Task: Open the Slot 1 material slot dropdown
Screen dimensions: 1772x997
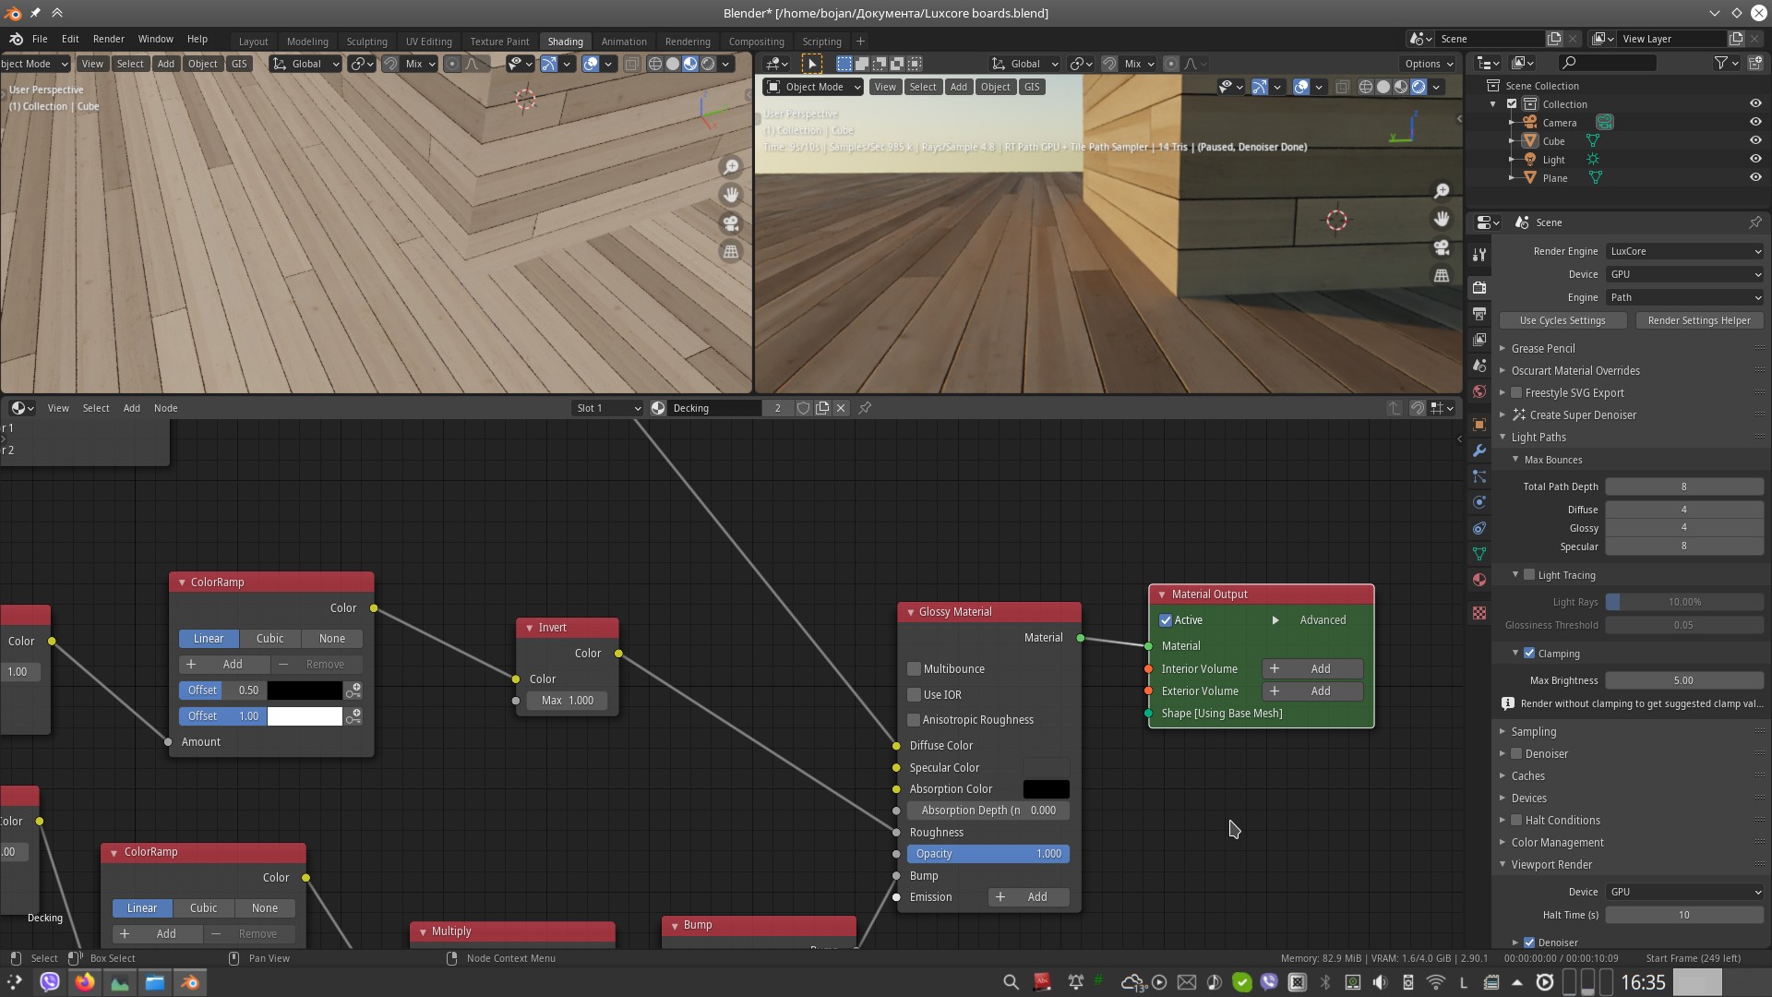Action: [607, 408]
